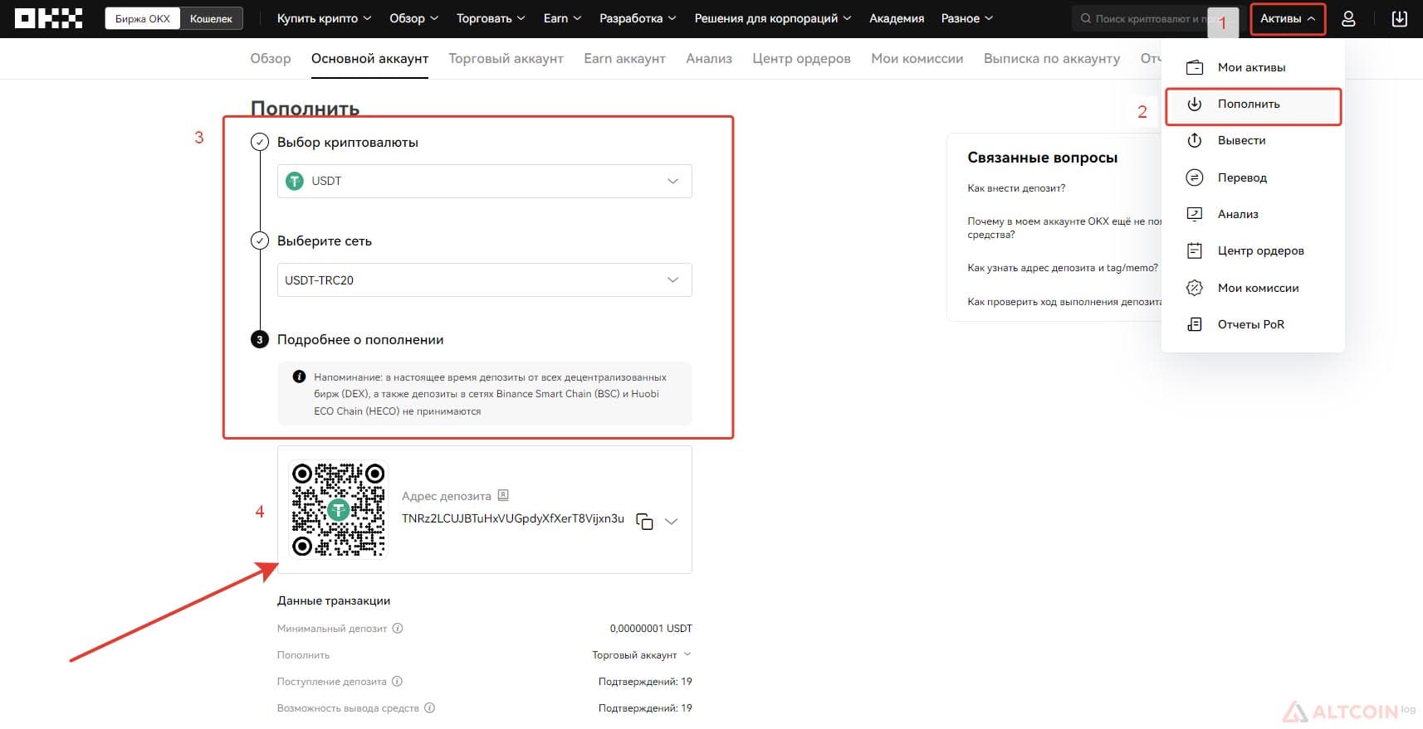Open the Купить крипто menu
1423x729 pixels.
324,18
